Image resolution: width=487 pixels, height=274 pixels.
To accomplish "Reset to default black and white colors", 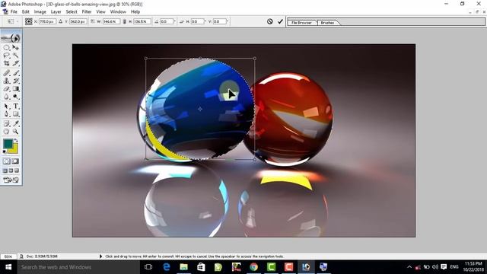I will pyautogui.click(x=5, y=151).
